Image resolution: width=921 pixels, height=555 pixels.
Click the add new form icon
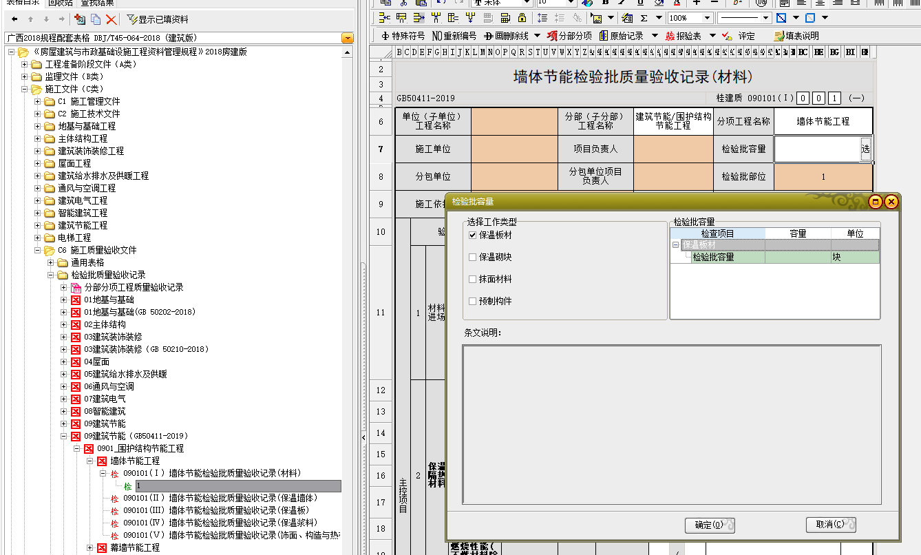(79, 19)
